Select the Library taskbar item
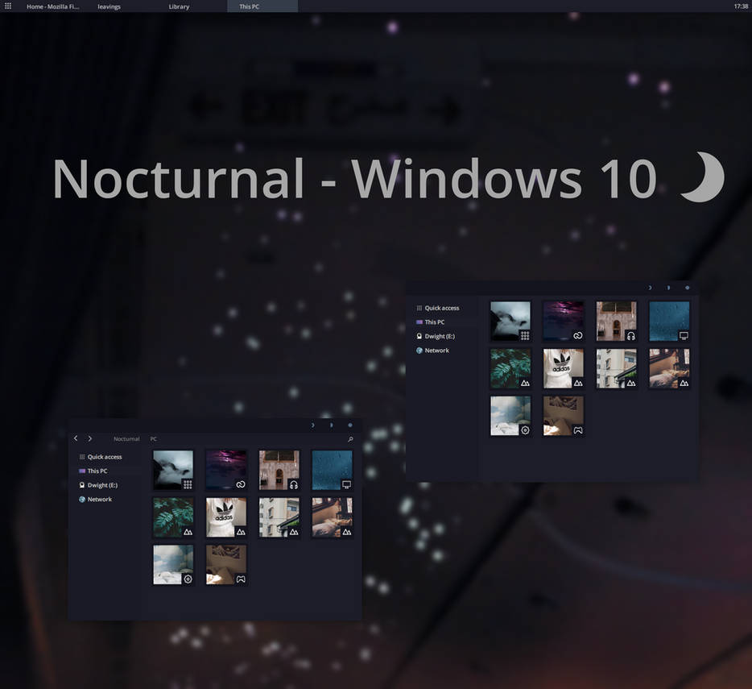 pos(179,6)
